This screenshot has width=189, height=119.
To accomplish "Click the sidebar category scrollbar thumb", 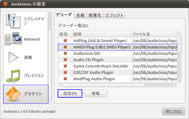I will click(50, 64).
